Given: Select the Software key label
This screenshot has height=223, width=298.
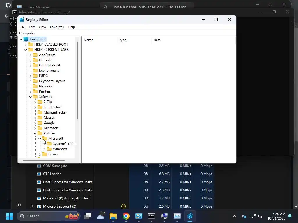Looking at the screenshot, I should pos(46,96).
